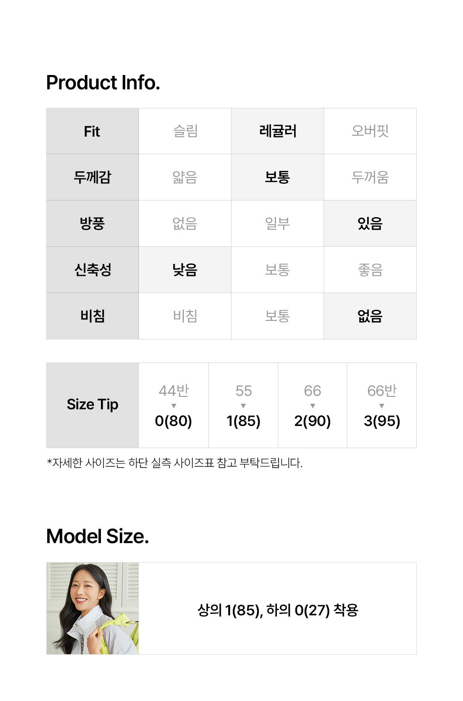The height and width of the screenshot is (701, 463).
Task: Select 없음 in the 비침 row
Action: pyautogui.click(x=370, y=316)
